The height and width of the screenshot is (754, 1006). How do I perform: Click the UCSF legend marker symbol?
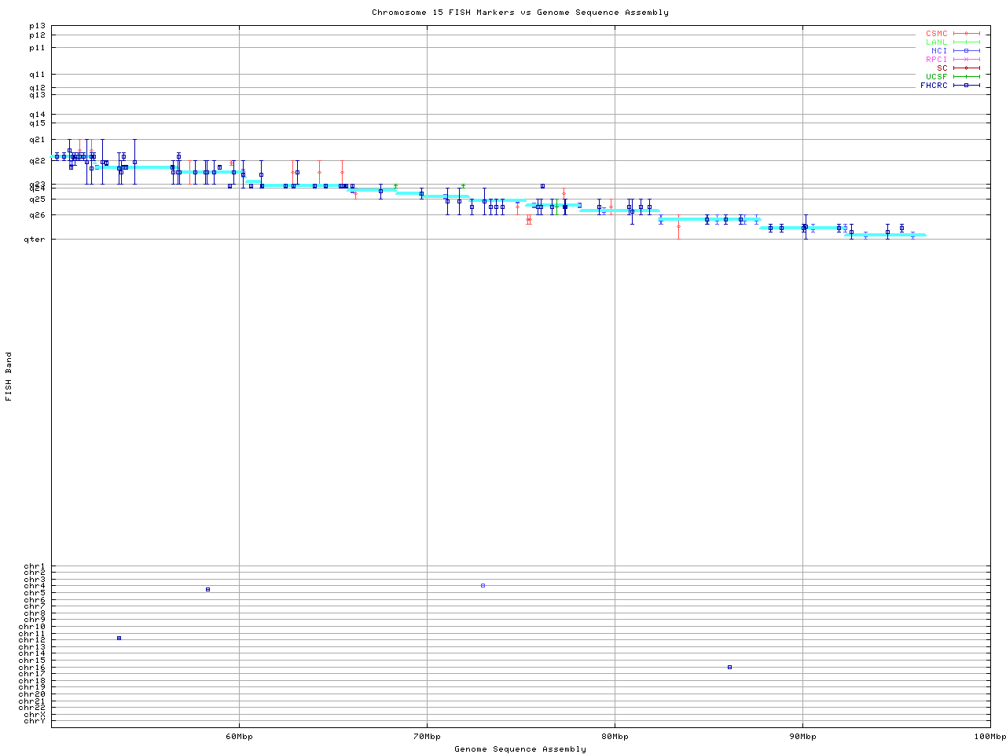pyautogui.click(x=966, y=77)
